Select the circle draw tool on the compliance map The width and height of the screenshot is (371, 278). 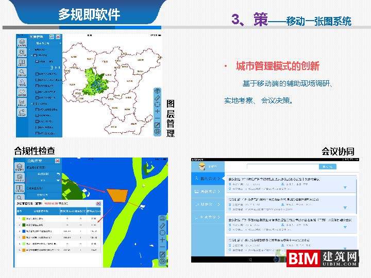162,233
